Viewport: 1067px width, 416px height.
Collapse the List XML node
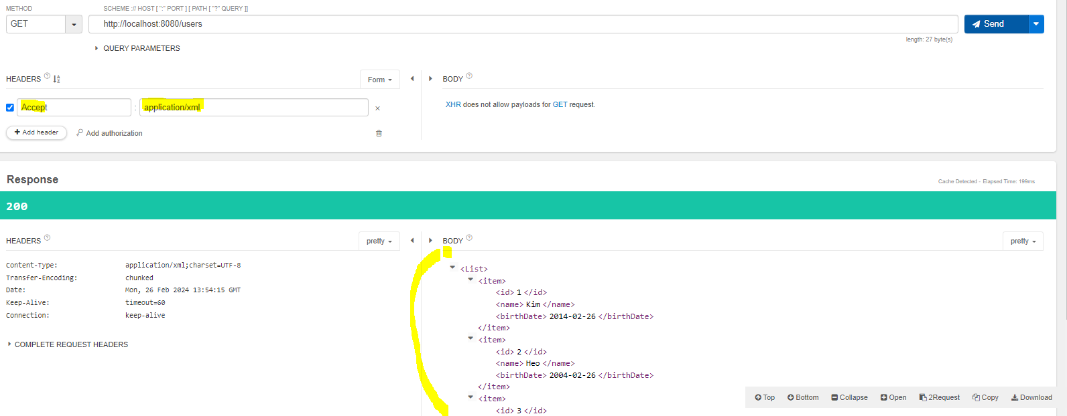pyautogui.click(x=452, y=268)
